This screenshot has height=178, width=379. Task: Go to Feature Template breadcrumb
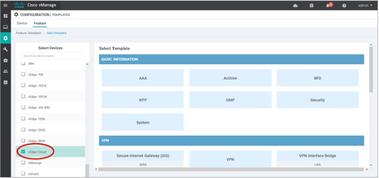pos(28,33)
